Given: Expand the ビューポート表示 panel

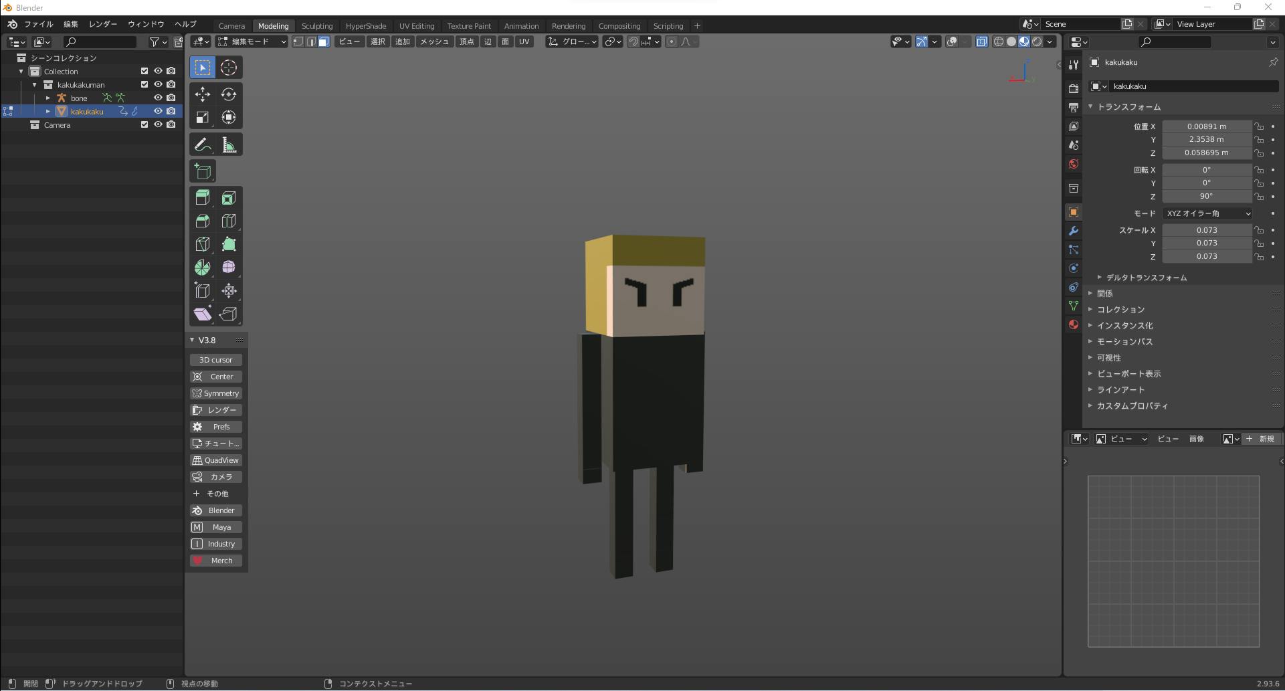Looking at the screenshot, I should [1090, 374].
